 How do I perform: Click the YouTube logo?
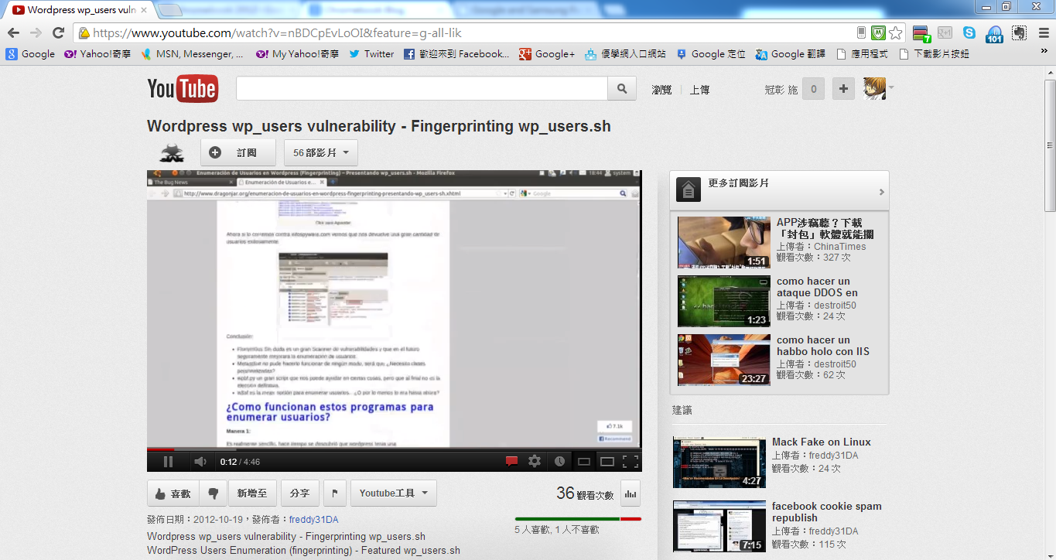[183, 89]
